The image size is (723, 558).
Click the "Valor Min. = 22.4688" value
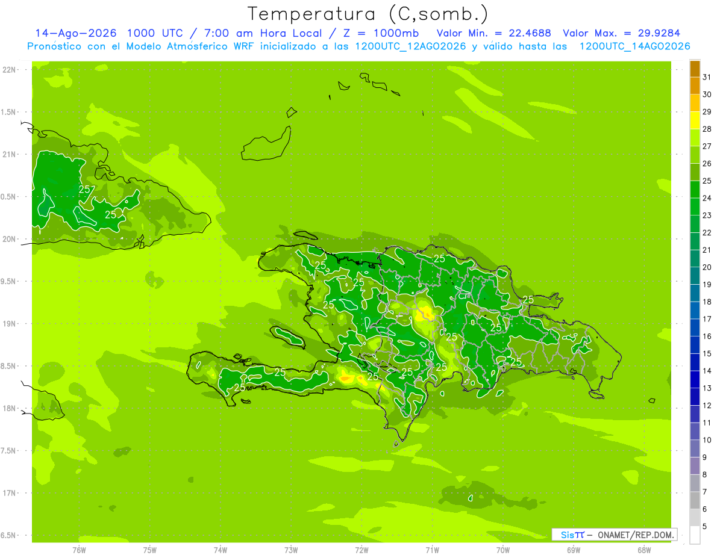[x=495, y=33]
